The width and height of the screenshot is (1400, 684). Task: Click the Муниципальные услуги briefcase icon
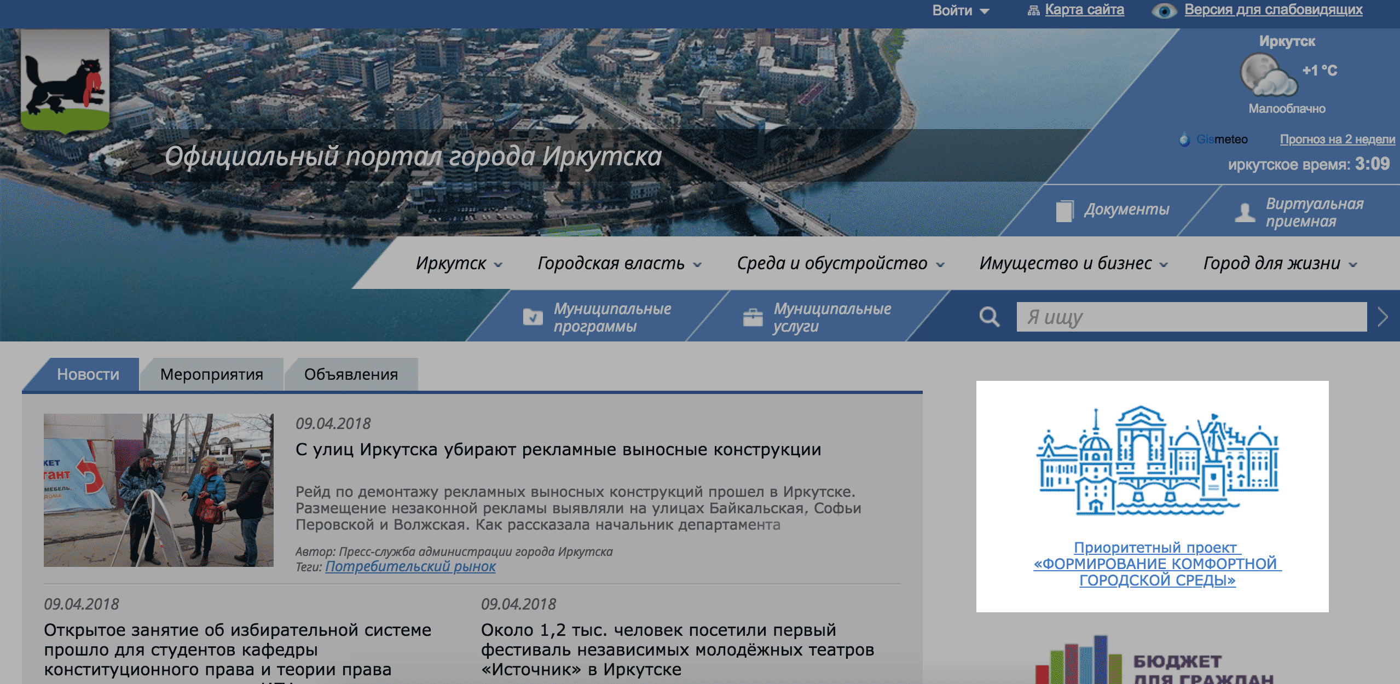coord(753,317)
